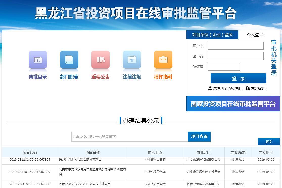Open the 操作指引 briefcase icon
This screenshot has height=188, width=282.
pos(163,60)
